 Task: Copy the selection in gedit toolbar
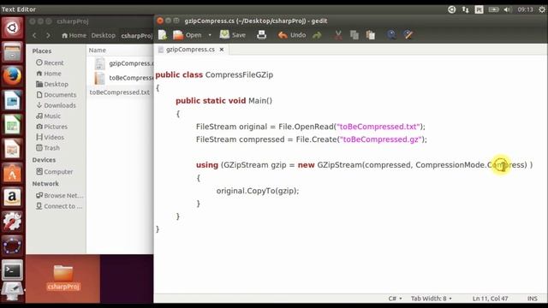click(354, 35)
